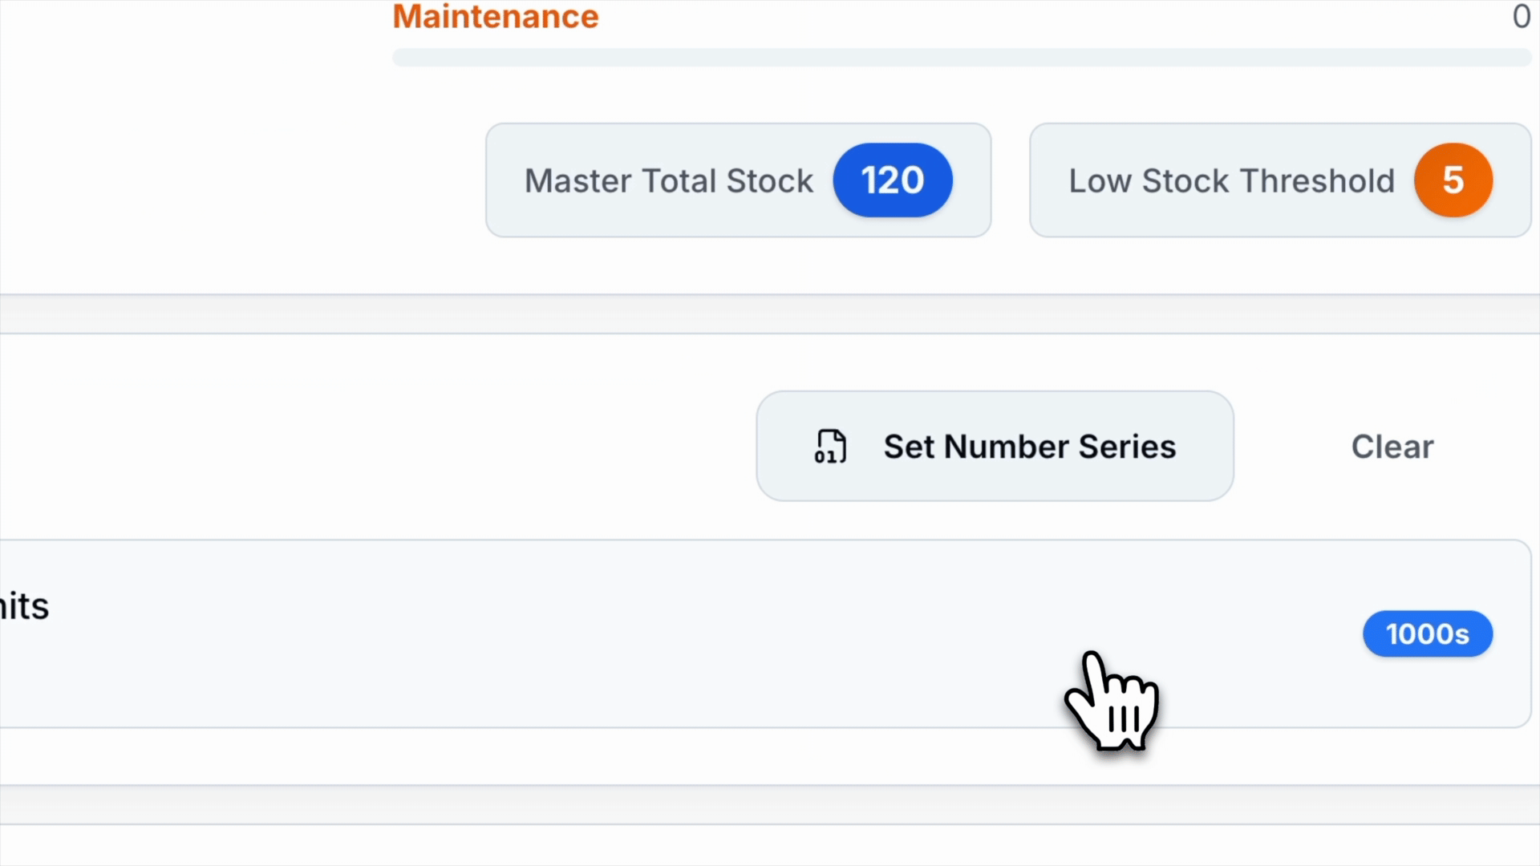Click the Master Total Stock card's left padding
Image resolution: width=1540 pixels, height=866 pixels.
(505, 180)
